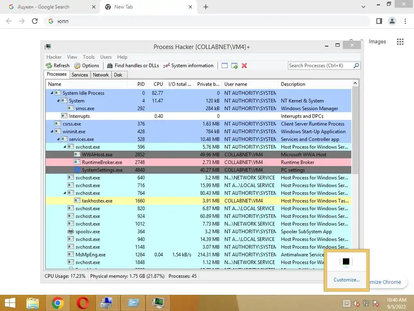Click the Search Processes input field
This screenshot has height=311, width=414.
click(321, 66)
